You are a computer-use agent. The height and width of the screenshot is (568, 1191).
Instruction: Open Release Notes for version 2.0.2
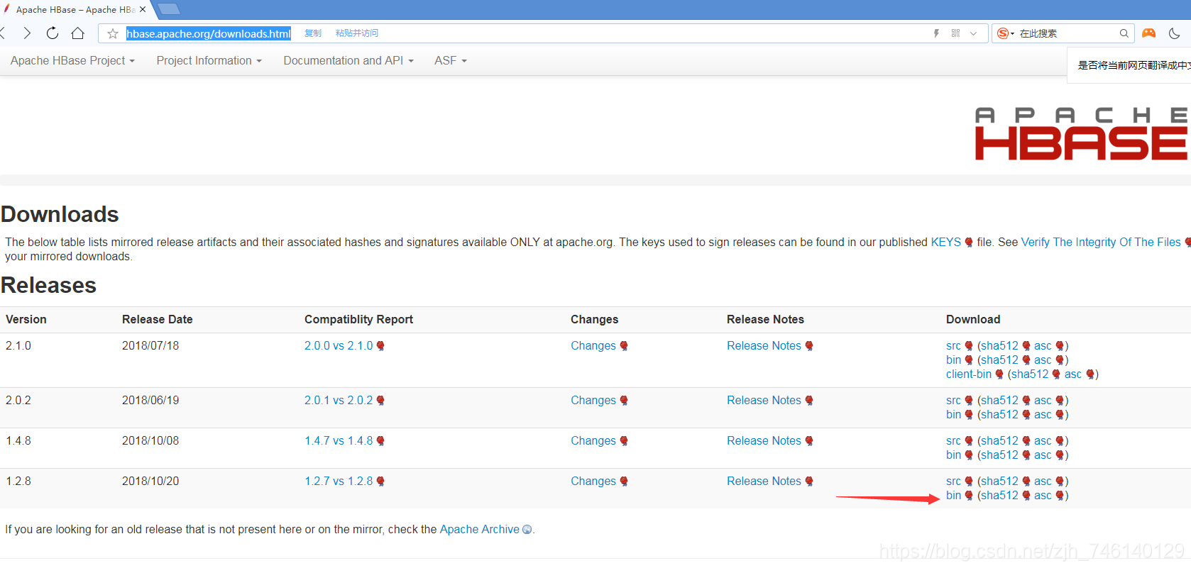[764, 400]
